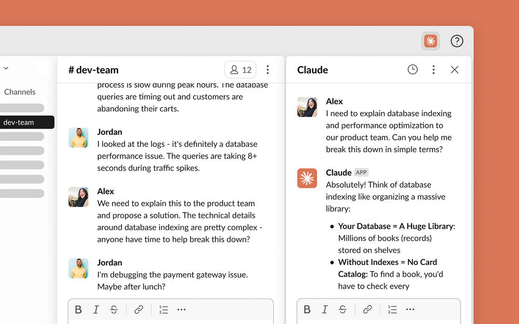Click message 'Maybe after lunch?'
This screenshot has height=324, width=519.
coord(131,287)
